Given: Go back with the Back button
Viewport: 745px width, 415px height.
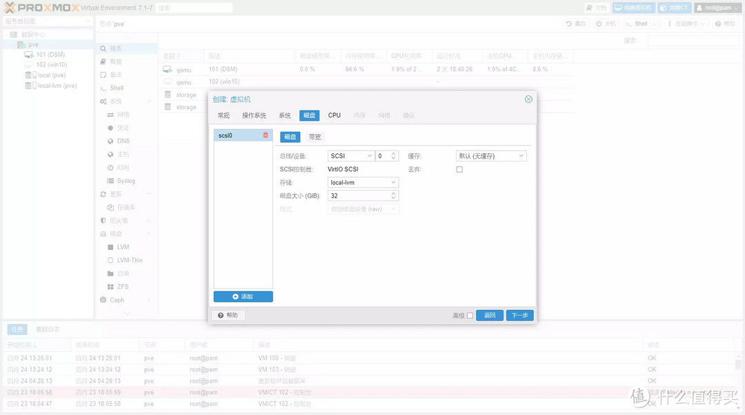Looking at the screenshot, I should [x=489, y=315].
